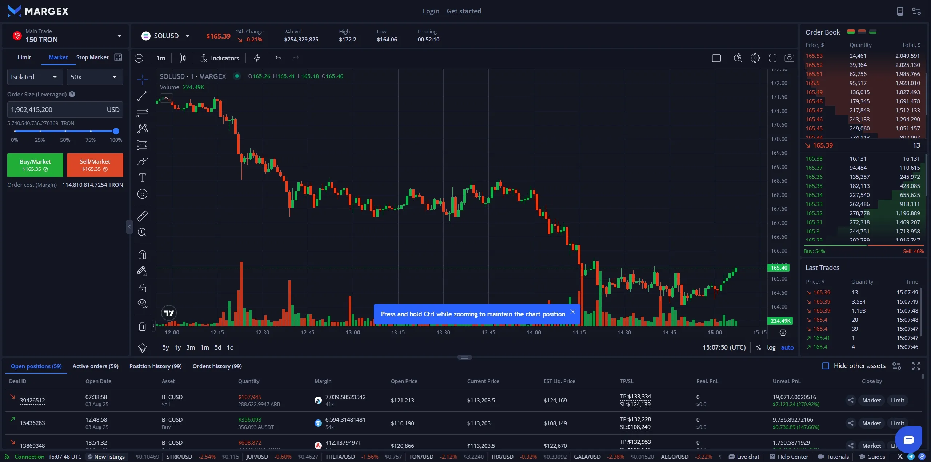Image resolution: width=931 pixels, height=462 pixels.
Task: Click the Buy/Market button
Action: pyautogui.click(x=35, y=165)
